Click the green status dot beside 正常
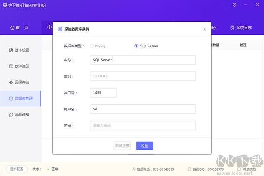 (48, 169)
